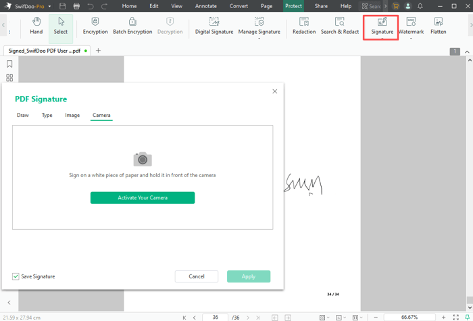The height and width of the screenshot is (321, 473).
Task: Expand the Manage Signature dropdown arrow
Action: coord(259,39)
